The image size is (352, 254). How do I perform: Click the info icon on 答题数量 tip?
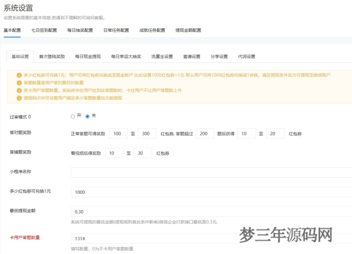tap(20, 83)
